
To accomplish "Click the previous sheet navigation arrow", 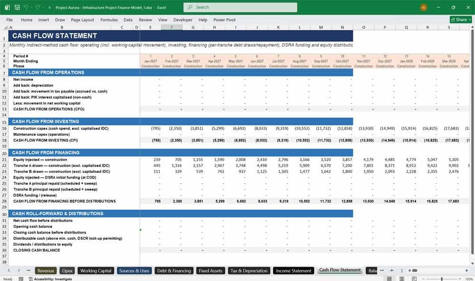I will 9,271.
